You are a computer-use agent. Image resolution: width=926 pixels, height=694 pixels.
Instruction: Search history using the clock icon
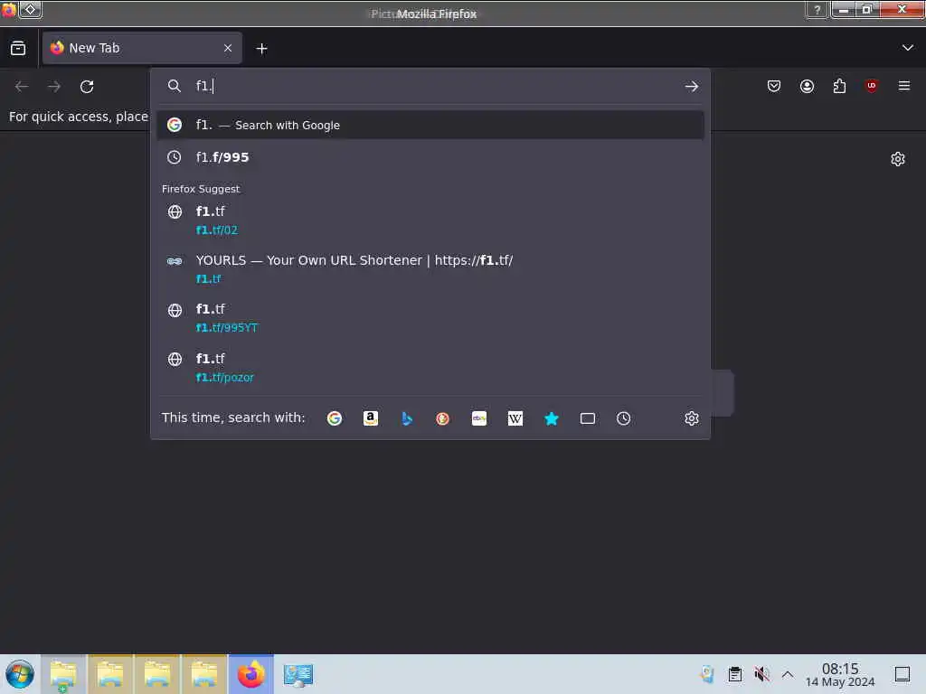624,418
